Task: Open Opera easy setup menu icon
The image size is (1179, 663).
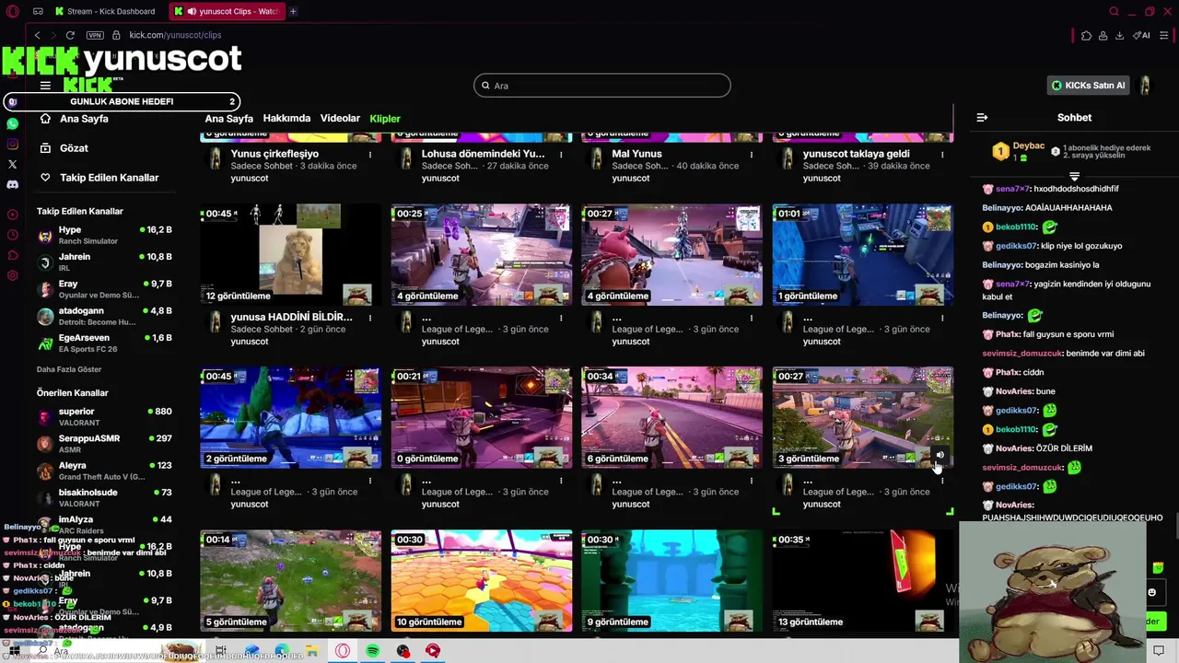Action: tap(1164, 35)
